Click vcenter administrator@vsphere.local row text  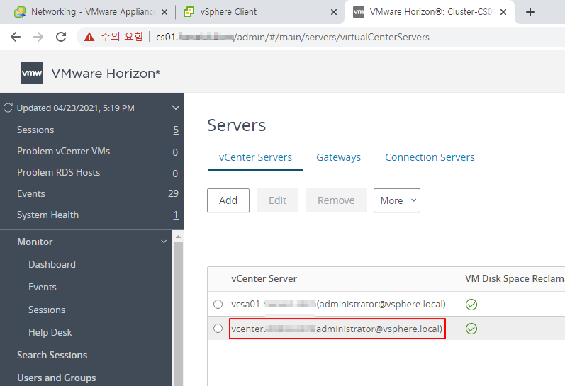(337, 329)
